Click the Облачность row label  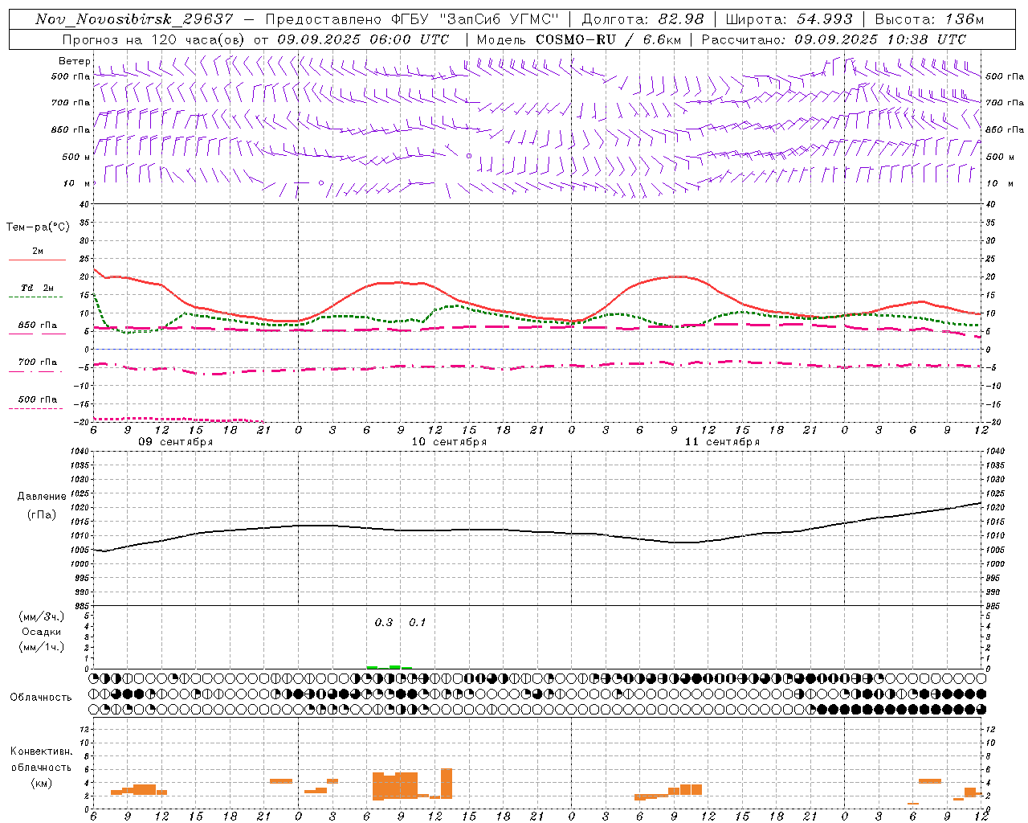[41, 698]
